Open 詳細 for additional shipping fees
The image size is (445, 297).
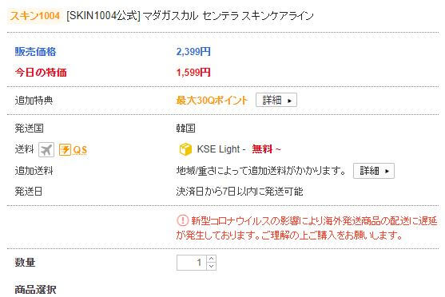(374, 171)
